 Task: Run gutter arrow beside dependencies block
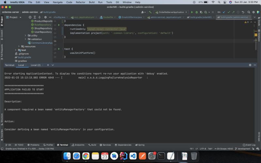click(59, 25)
